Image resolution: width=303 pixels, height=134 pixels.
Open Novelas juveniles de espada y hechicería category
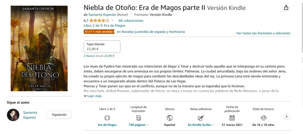151,32
